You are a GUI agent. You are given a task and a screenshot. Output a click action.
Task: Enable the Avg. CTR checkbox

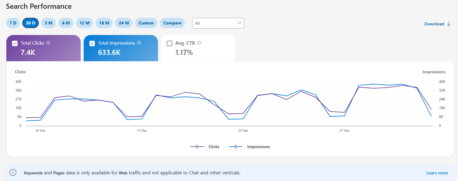tap(169, 43)
